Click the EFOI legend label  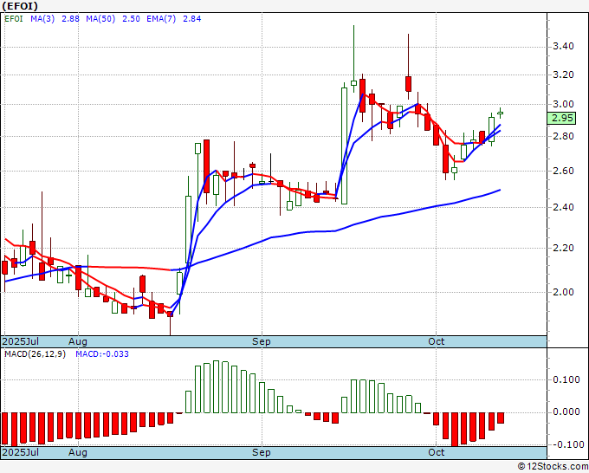[14, 19]
